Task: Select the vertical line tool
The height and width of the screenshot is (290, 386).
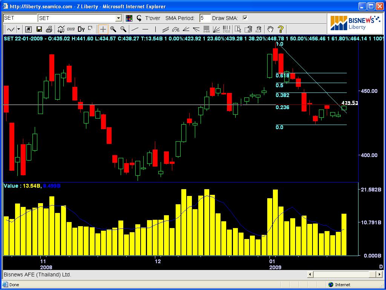Action: coord(155,29)
